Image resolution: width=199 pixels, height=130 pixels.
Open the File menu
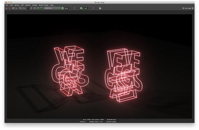click(7, 5)
